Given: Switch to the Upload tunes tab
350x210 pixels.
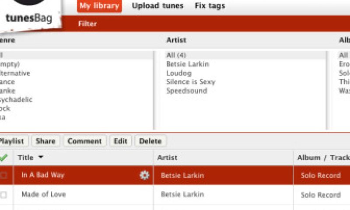Looking at the screenshot, I should tap(157, 6).
